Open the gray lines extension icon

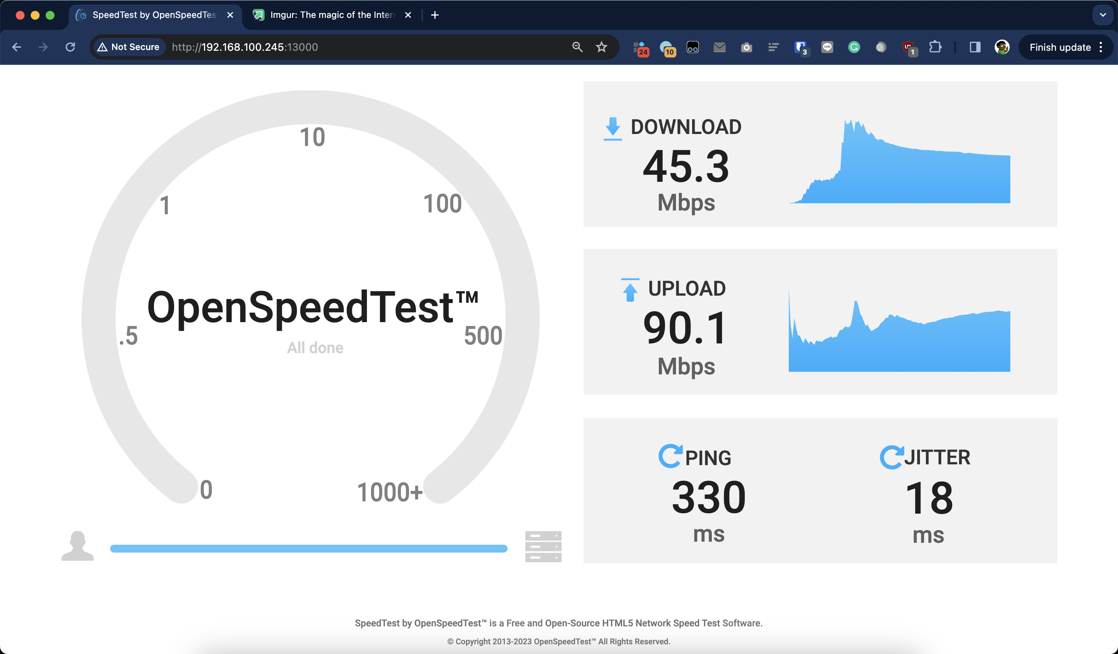click(773, 47)
